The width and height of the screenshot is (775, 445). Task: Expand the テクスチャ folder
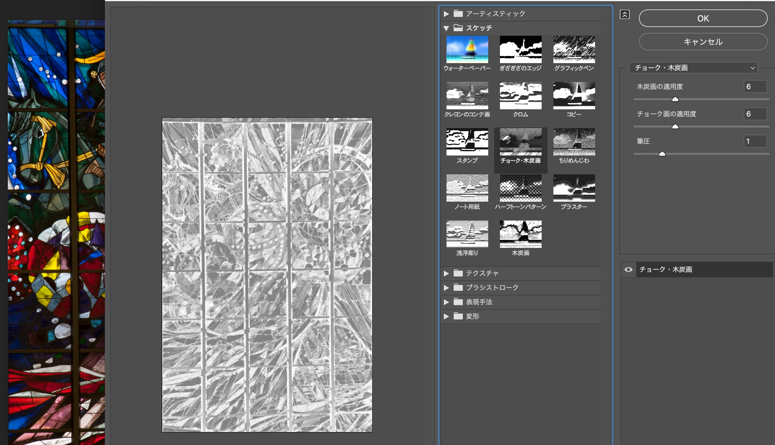tap(446, 274)
